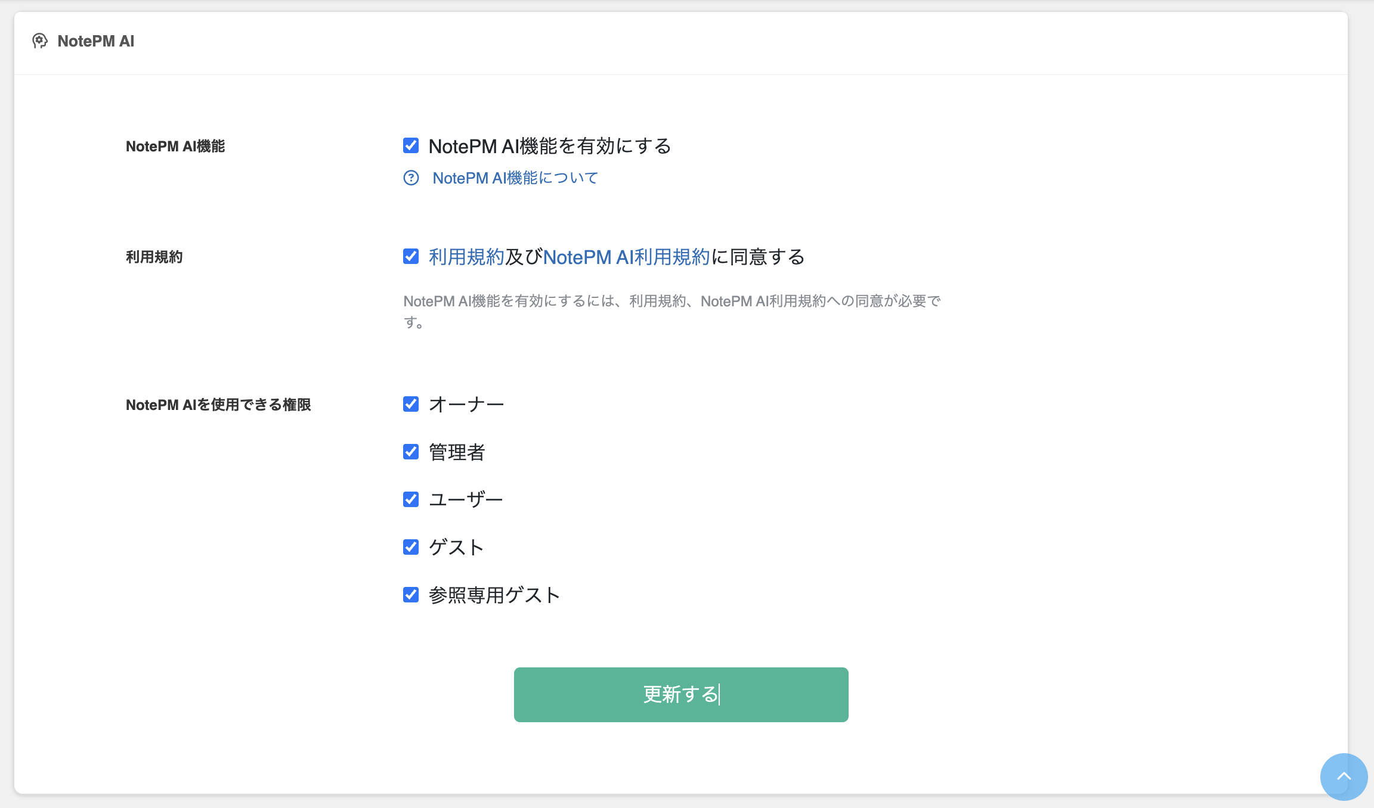Click the bold 利用規約 row heading on left
The image size is (1374, 808).
(154, 257)
